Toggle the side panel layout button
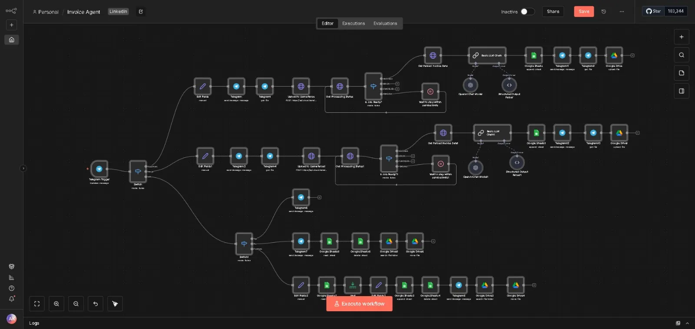 tap(682, 91)
